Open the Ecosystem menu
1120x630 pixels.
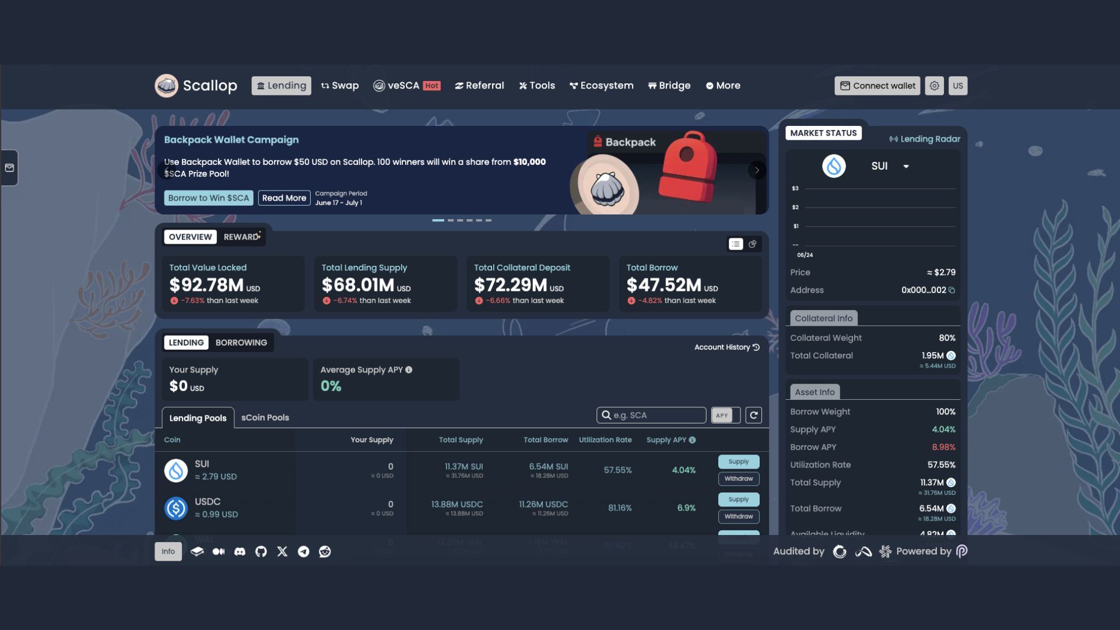tap(601, 86)
